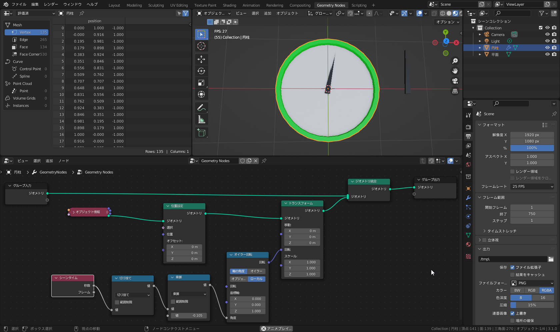Open the ノード menu in the node editor
560x332 pixels.
tap(64, 161)
